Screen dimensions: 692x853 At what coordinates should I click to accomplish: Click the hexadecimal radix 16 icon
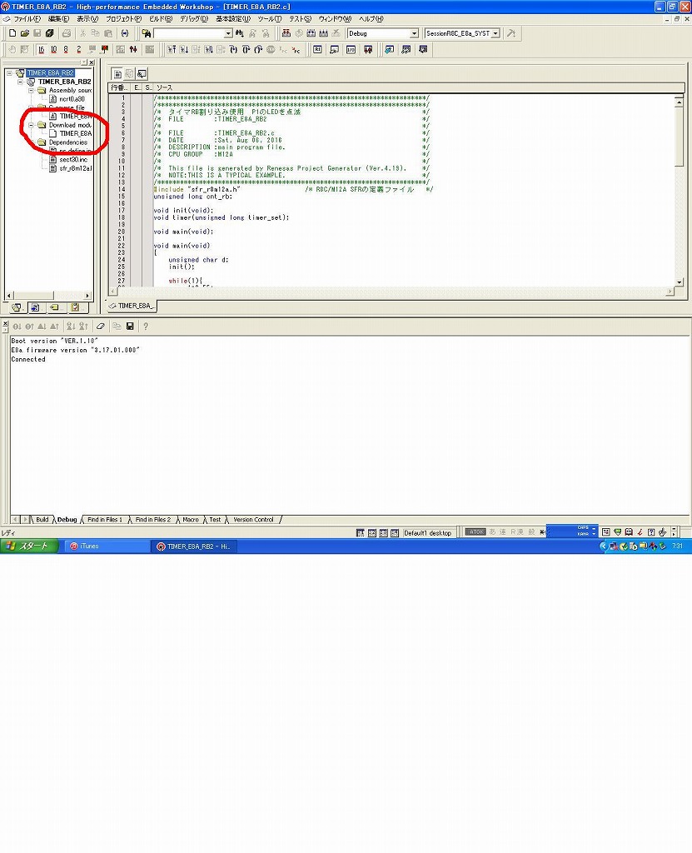point(42,50)
